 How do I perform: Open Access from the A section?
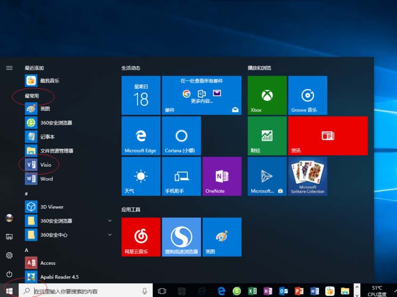(x=68, y=263)
